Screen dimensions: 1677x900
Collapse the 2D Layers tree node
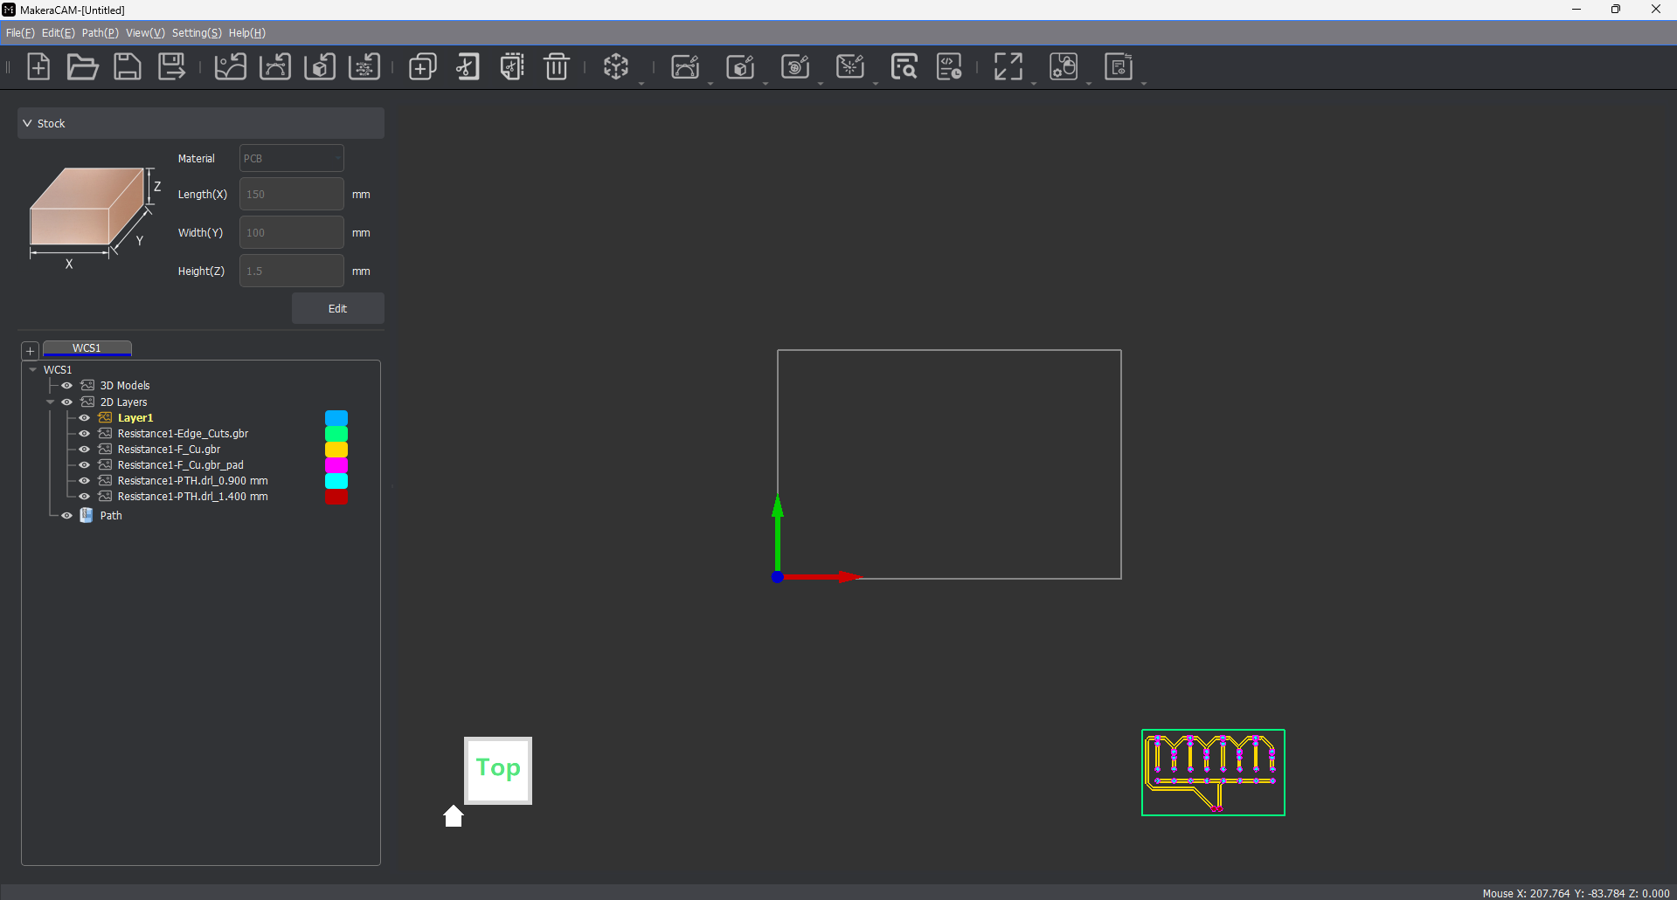(50, 402)
